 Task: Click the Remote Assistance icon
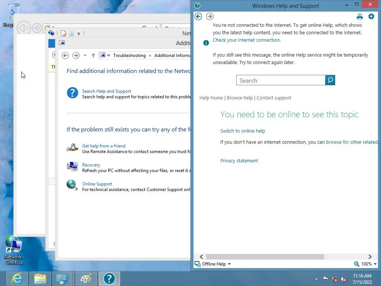pyautogui.click(x=73, y=147)
